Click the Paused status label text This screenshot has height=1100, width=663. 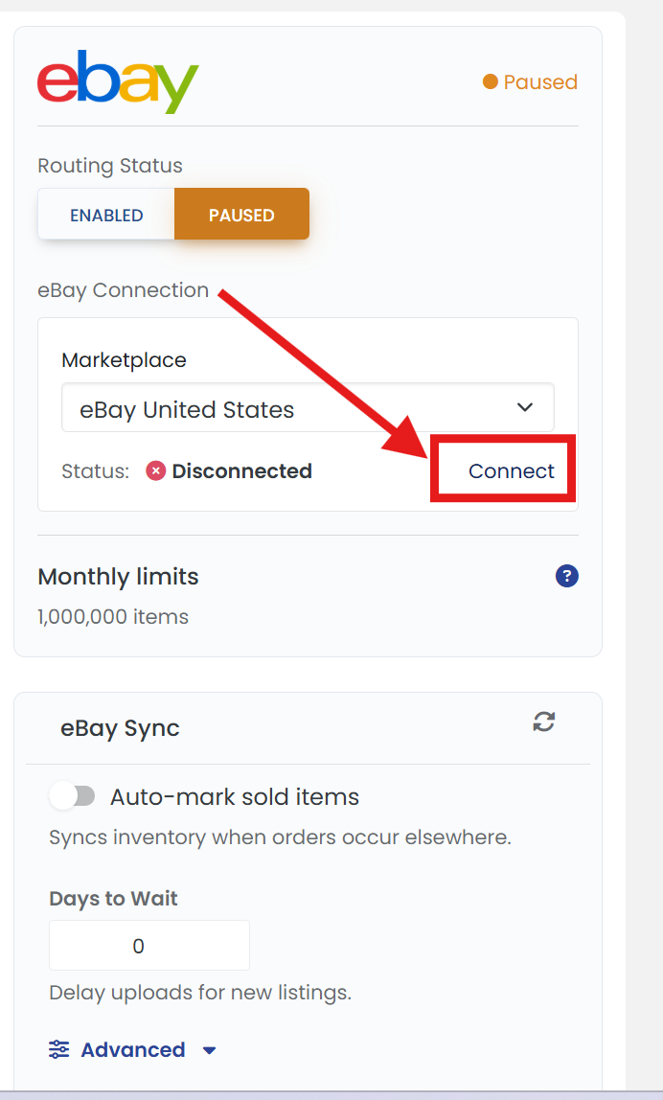[x=540, y=82]
